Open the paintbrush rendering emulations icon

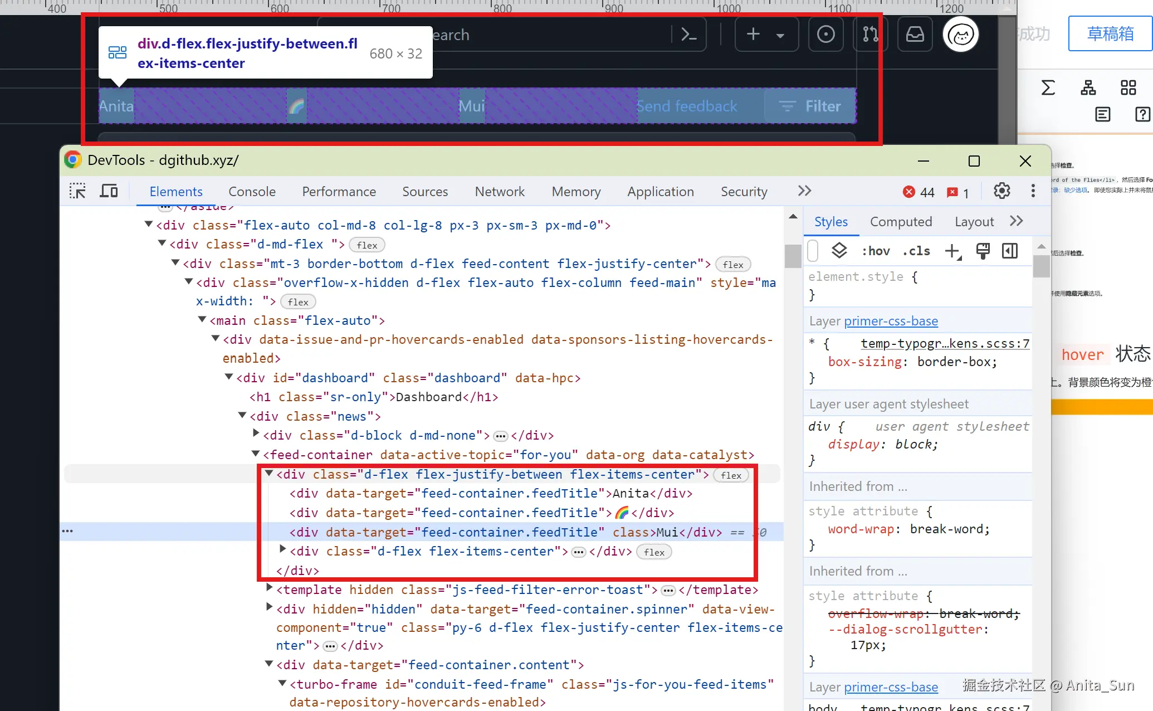pyautogui.click(x=983, y=251)
